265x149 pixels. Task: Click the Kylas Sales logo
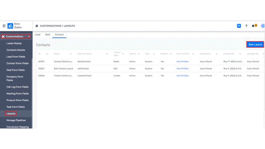coord(15,26)
